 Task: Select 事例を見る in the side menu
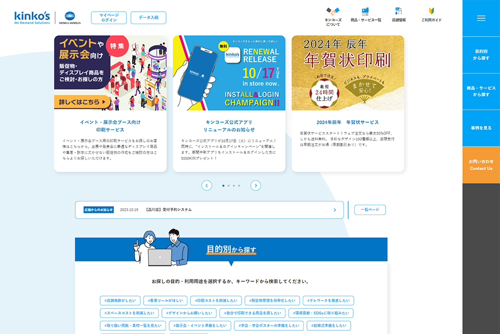tap(481, 128)
